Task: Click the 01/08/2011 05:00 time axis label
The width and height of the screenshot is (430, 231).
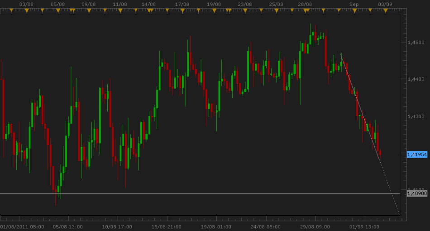Action: tap(22, 226)
